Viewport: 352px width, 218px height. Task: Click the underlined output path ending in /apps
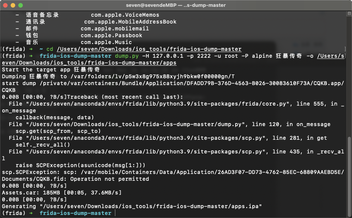pyautogui.click(x=89, y=63)
